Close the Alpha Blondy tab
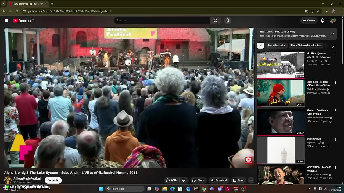The width and height of the screenshot is (344, 193). (46, 4)
